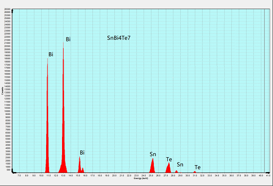Click the arrow at the axis origin corner

click(13, 172)
